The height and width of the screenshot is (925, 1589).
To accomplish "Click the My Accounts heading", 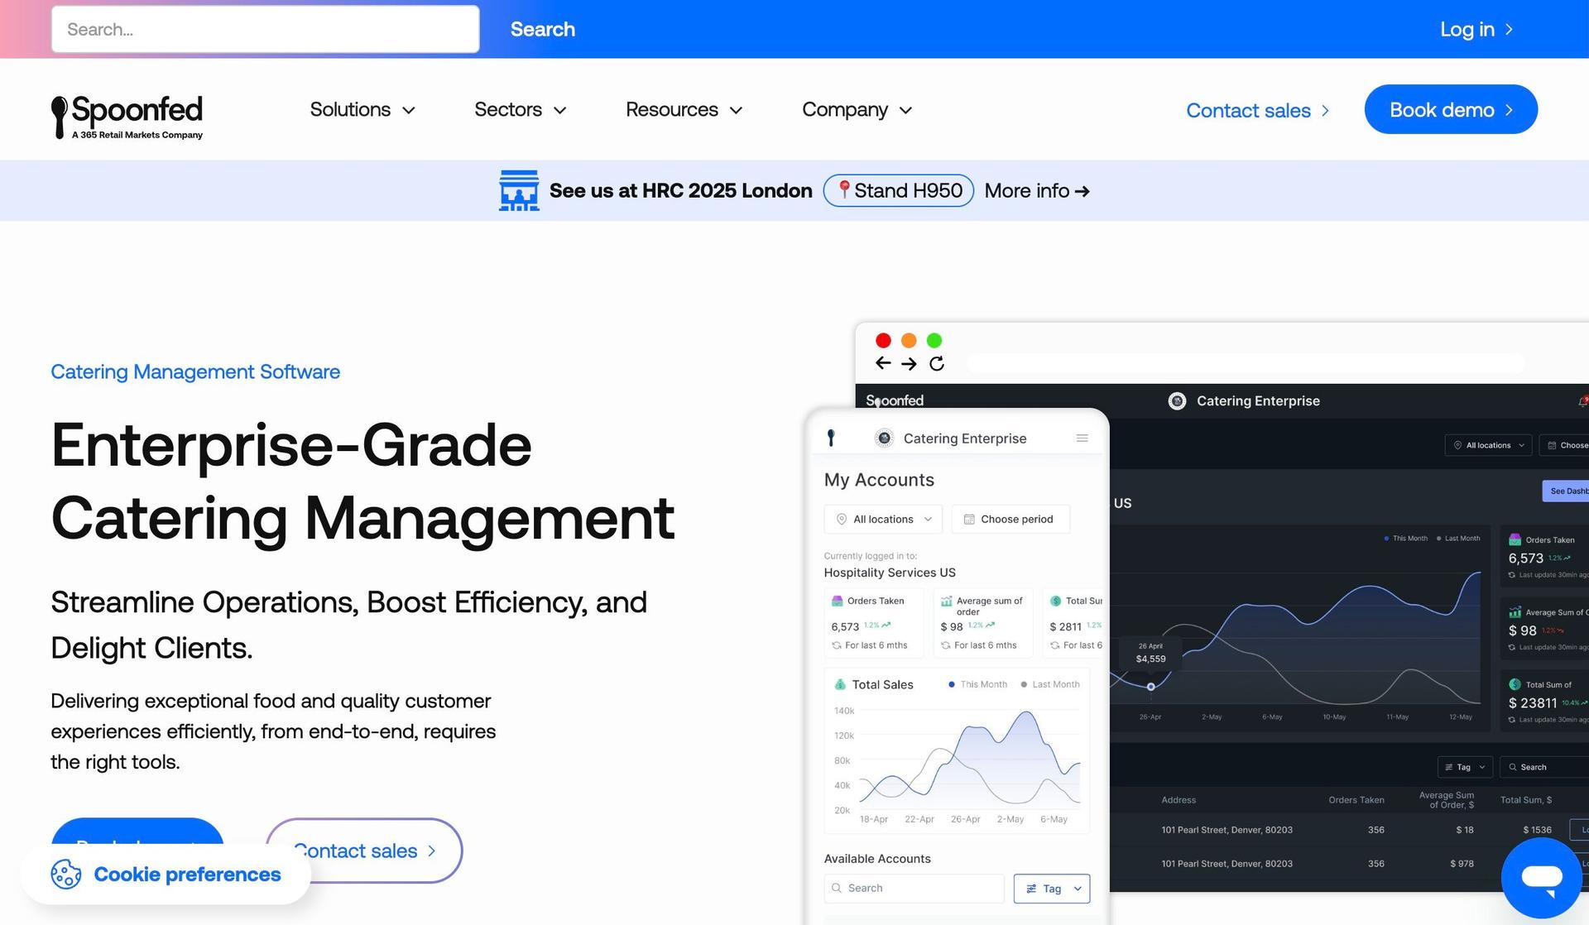I will click(x=879, y=480).
